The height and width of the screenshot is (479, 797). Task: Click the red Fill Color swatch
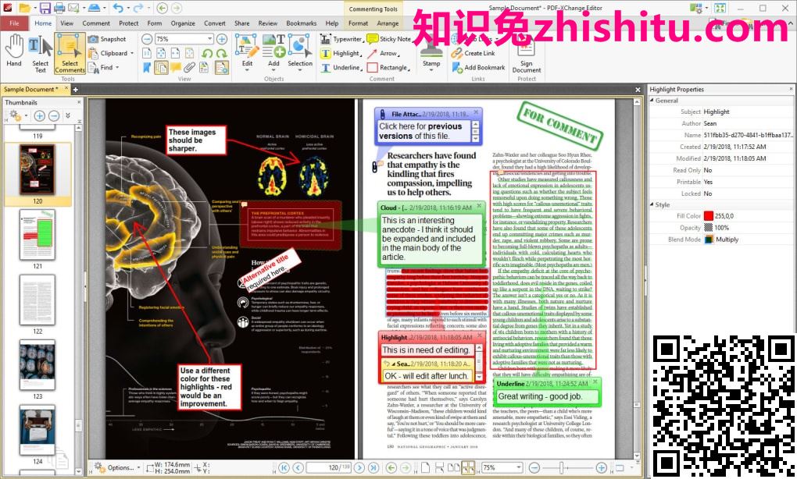pos(709,216)
